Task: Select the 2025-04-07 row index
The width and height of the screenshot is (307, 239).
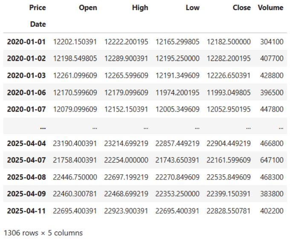Action: [x=26, y=160]
